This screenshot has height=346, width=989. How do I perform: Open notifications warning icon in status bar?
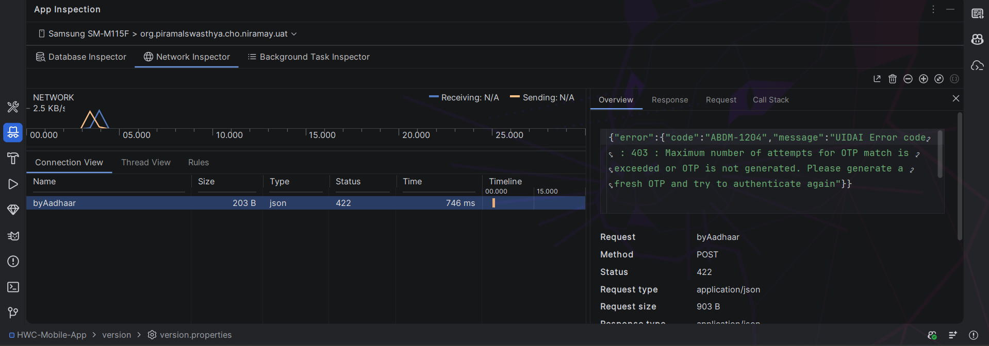(x=974, y=335)
